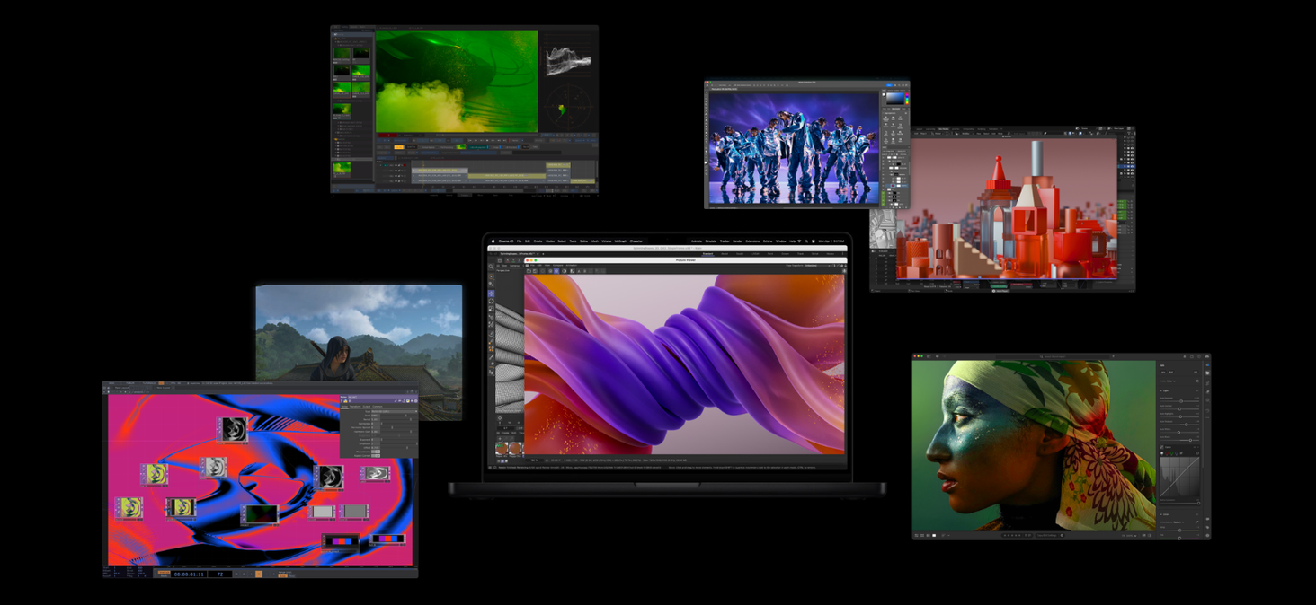Click the cloud sync icon in Lightroom
Image resolution: width=1316 pixels, height=605 pixels.
[1206, 356]
